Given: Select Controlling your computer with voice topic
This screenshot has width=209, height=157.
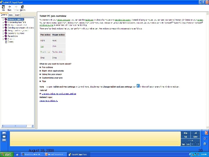Looking at the screenshot, I should point(21,28).
